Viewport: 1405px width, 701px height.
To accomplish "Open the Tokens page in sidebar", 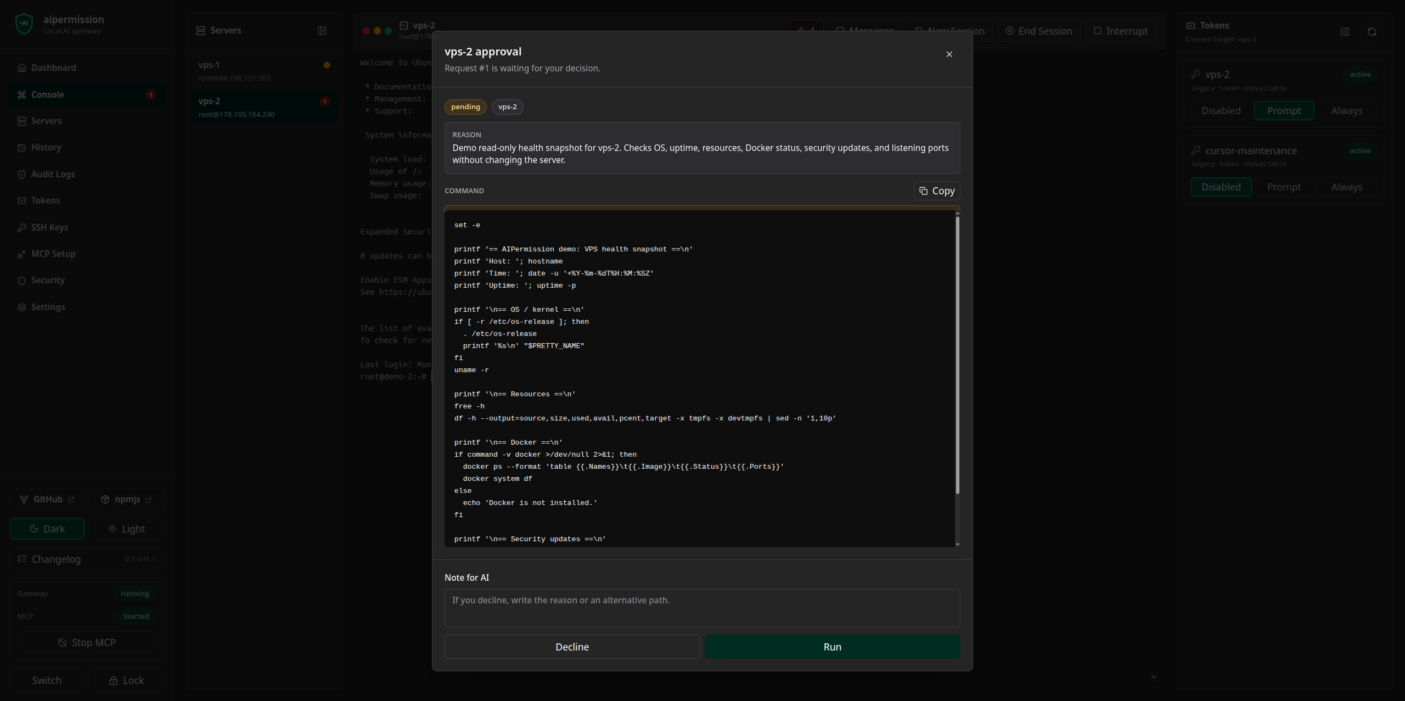I will (87, 200).
